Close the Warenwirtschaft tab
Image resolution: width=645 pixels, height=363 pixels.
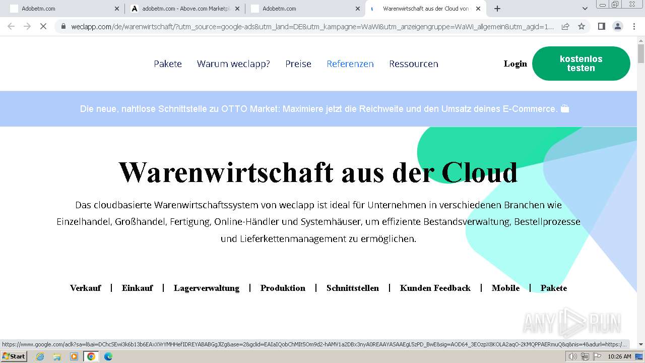(478, 9)
